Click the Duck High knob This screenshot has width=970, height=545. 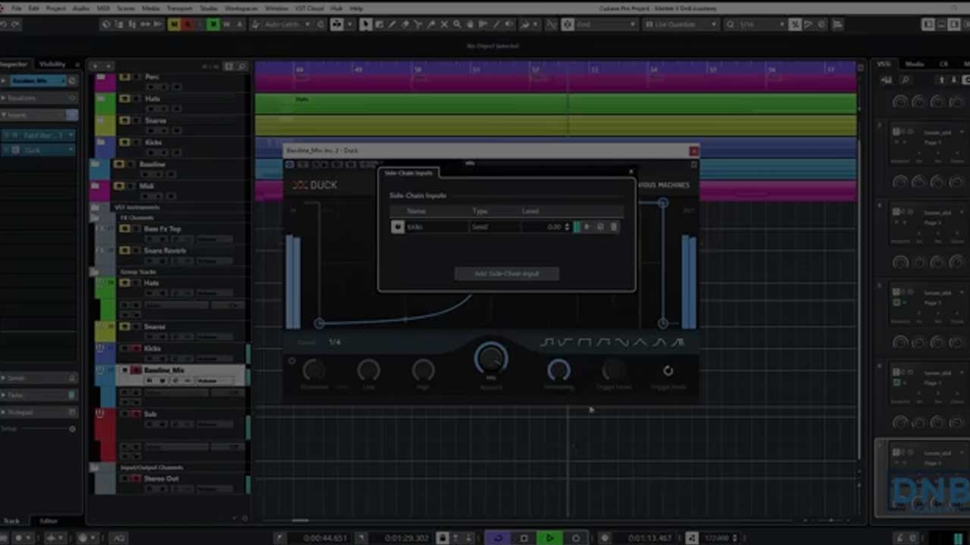(423, 370)
